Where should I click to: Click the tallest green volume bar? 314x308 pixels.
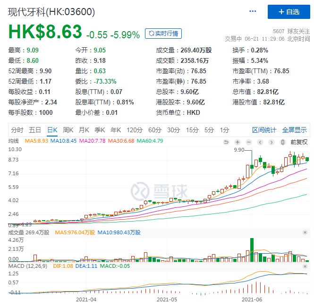(252, 250)
